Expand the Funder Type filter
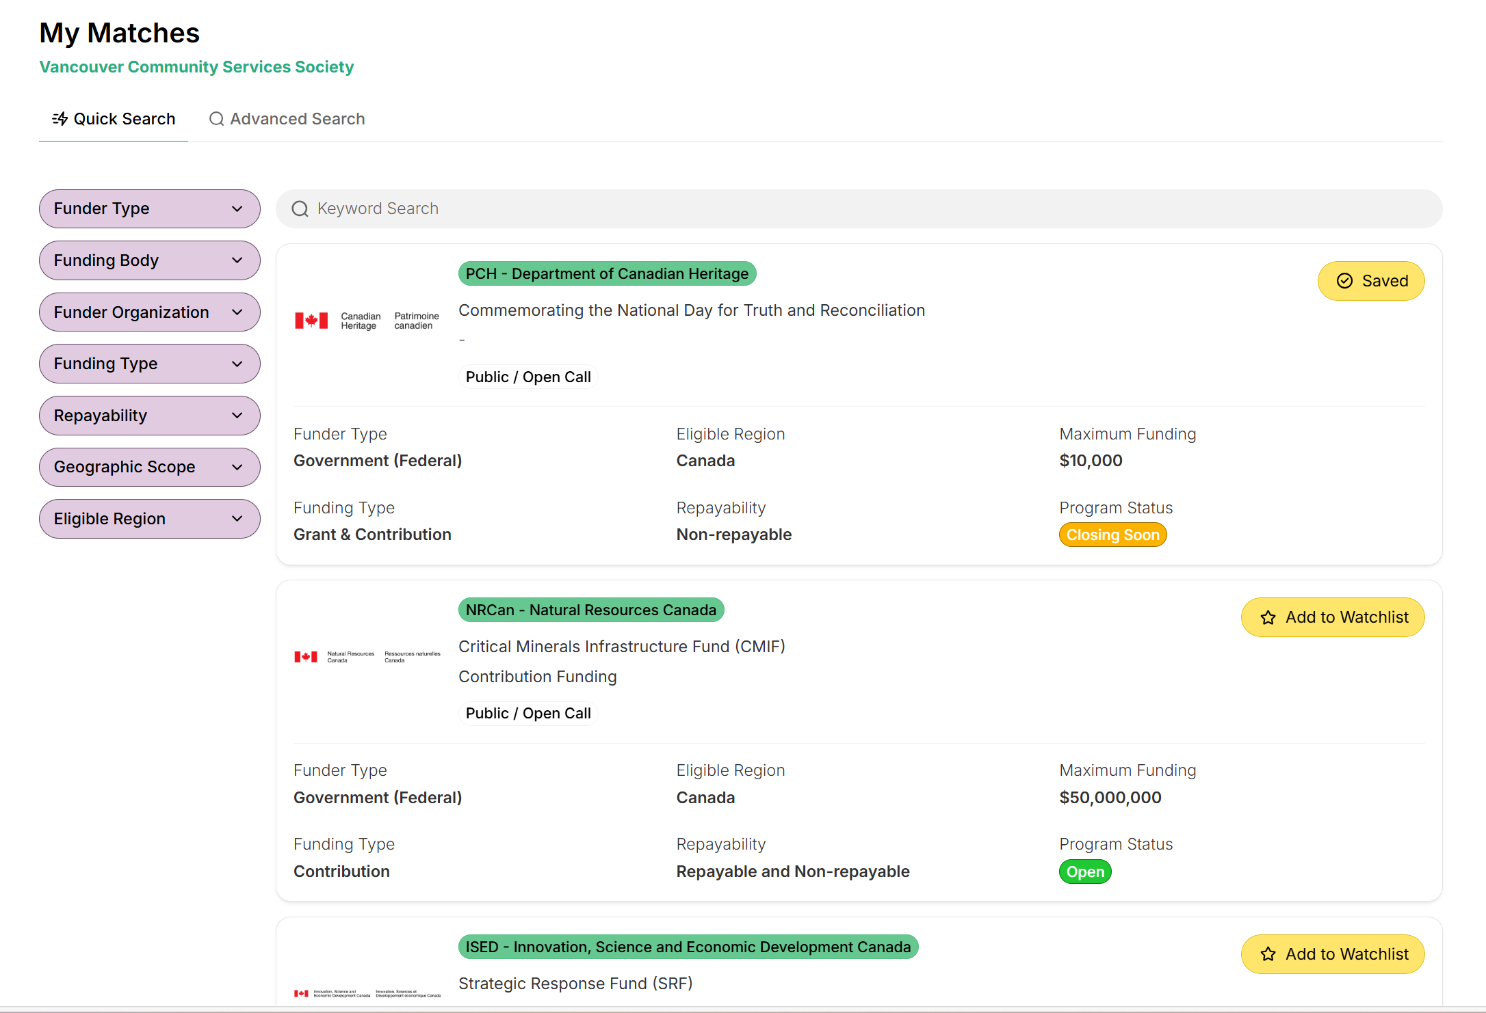The height and width of the screenshot is (1013, 1486). pyautogui.click(x=149, y=208)
